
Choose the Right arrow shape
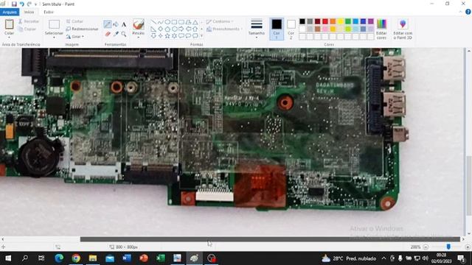click(x=181, y=29)
